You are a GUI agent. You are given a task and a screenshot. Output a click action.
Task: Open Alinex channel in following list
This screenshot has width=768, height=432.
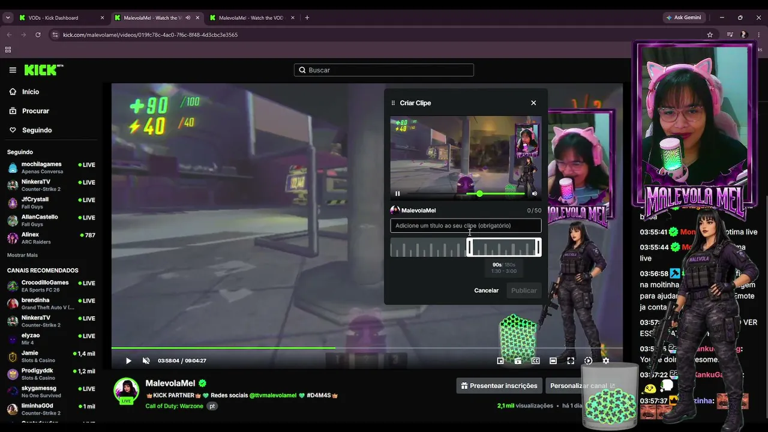click(x=51, y=238)
